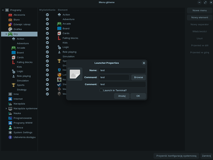The image size is (213, 160).
Task: Click the Browse button
Action: tap(138, 77)
